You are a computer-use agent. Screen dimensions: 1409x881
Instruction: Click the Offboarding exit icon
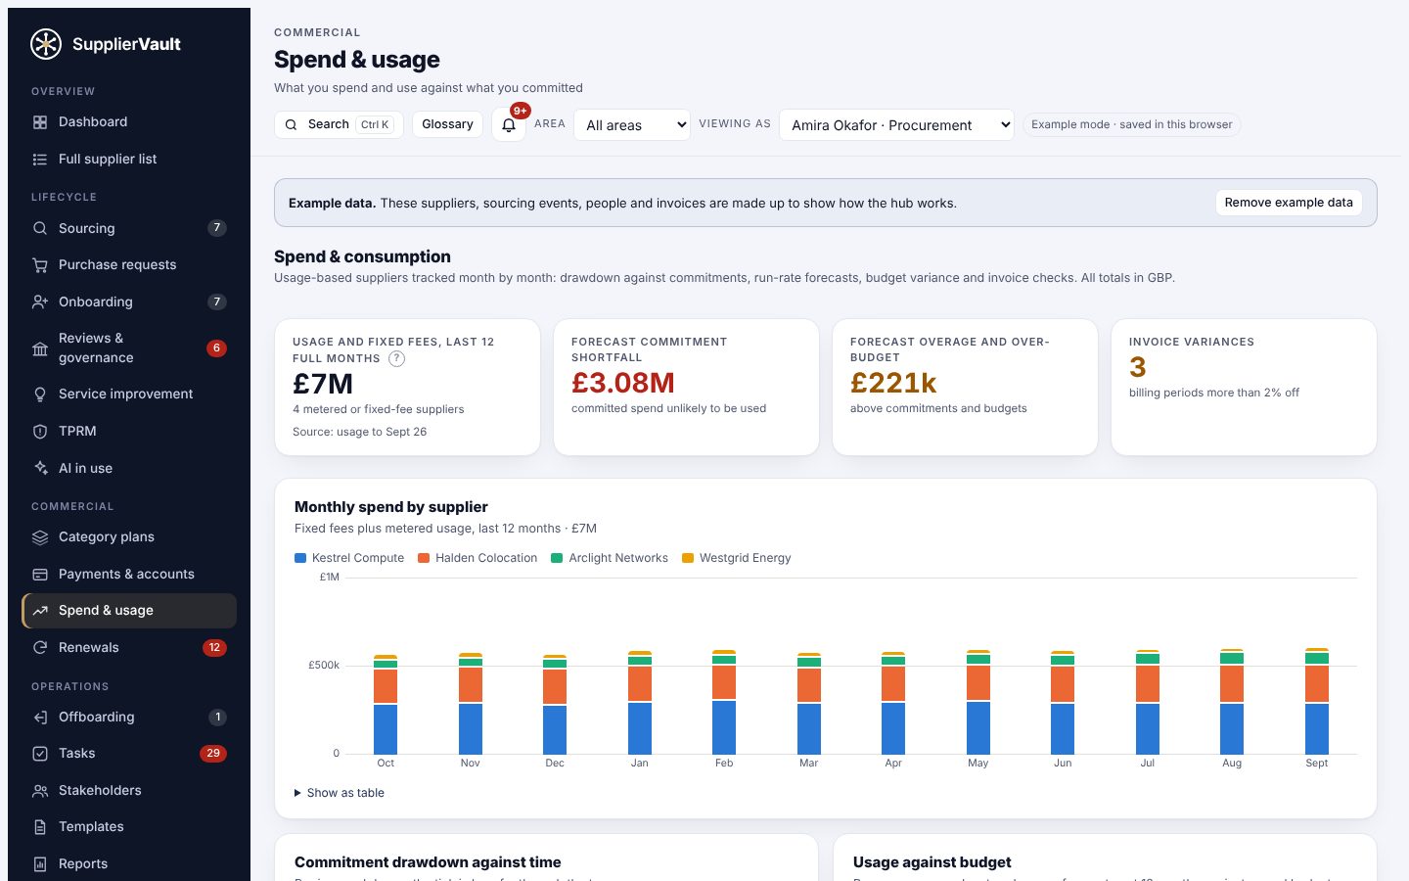[40, 718]
